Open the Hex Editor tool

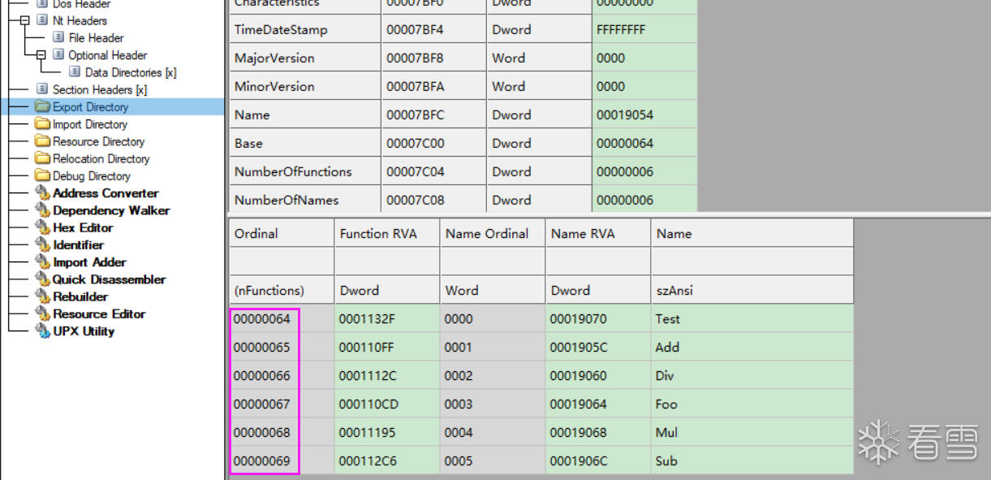tap(83, 227)
